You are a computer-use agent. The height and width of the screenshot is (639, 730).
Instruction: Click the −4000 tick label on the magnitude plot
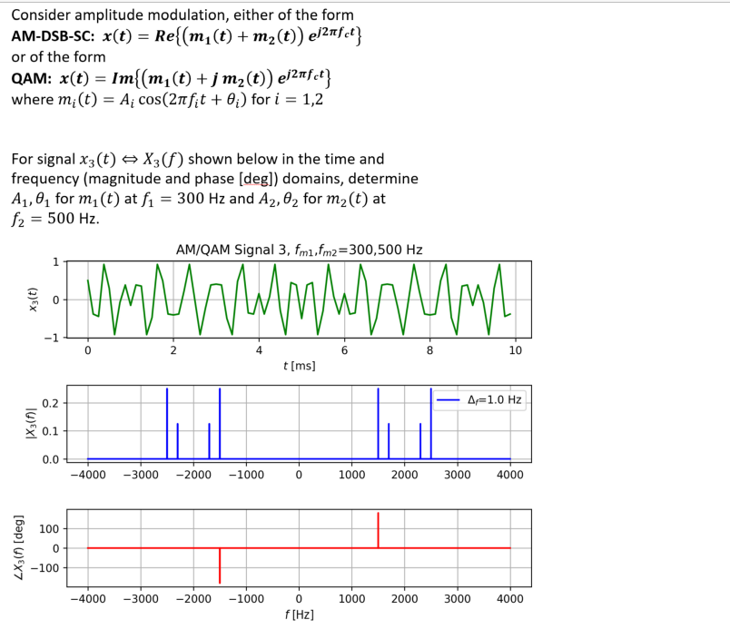click(87, 474)
